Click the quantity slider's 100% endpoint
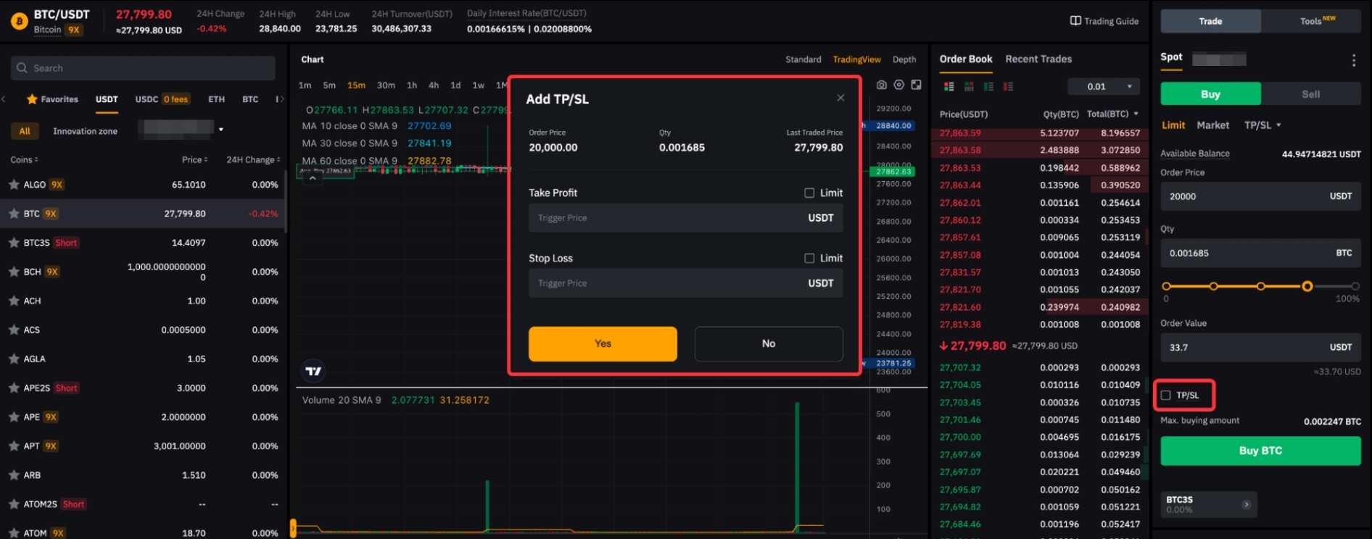The height and width of the screenshot is (539, 1372). pos(1355,286)
